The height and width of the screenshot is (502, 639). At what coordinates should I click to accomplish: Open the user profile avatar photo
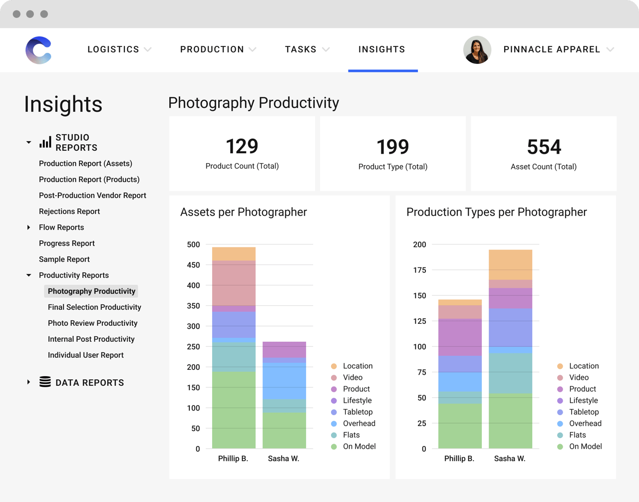[477, 50]
